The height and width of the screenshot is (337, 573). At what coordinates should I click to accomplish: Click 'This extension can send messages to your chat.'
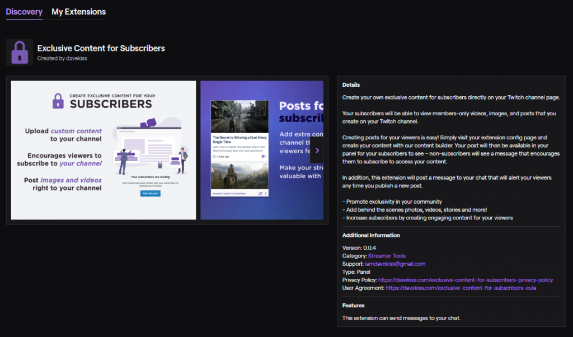tap(401, 318)
